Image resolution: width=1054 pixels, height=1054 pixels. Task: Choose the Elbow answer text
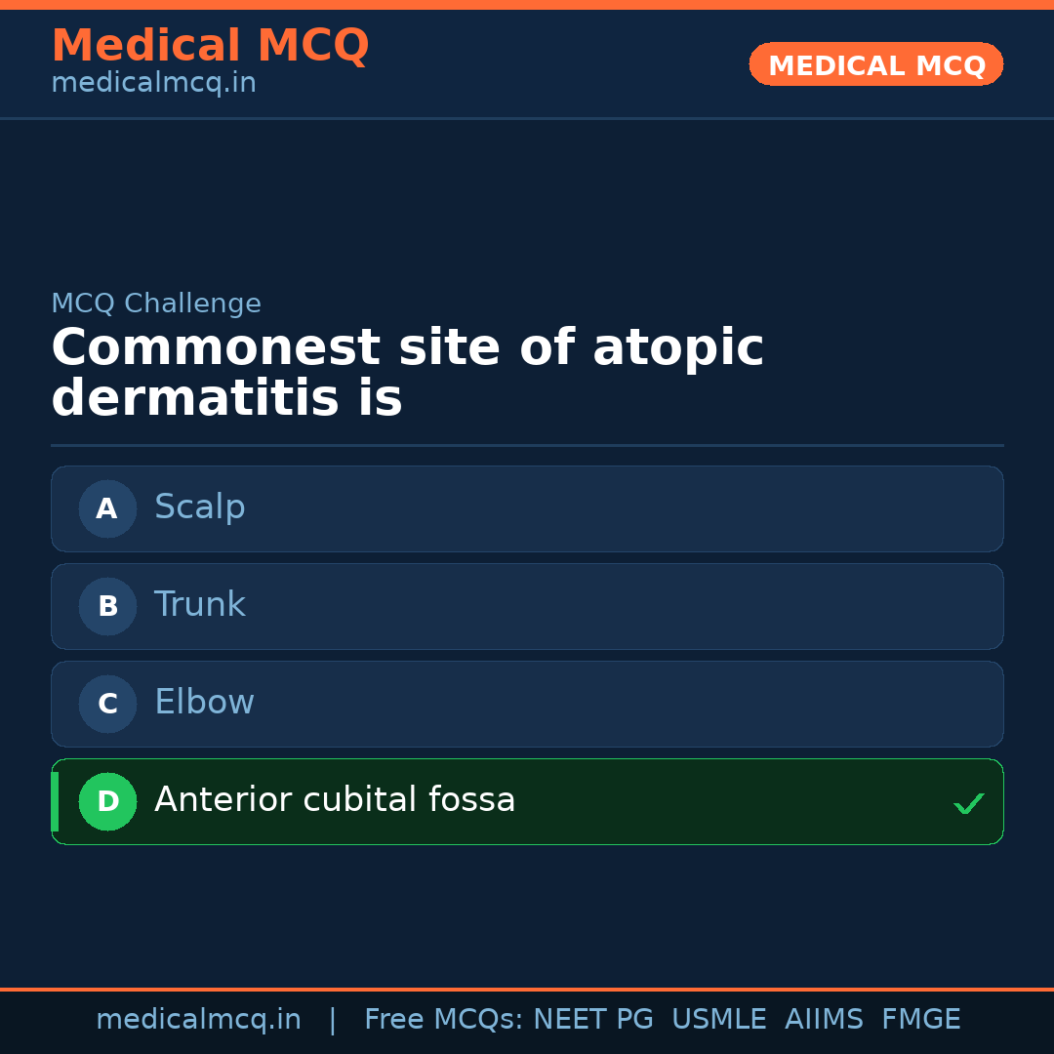(204, 703)
